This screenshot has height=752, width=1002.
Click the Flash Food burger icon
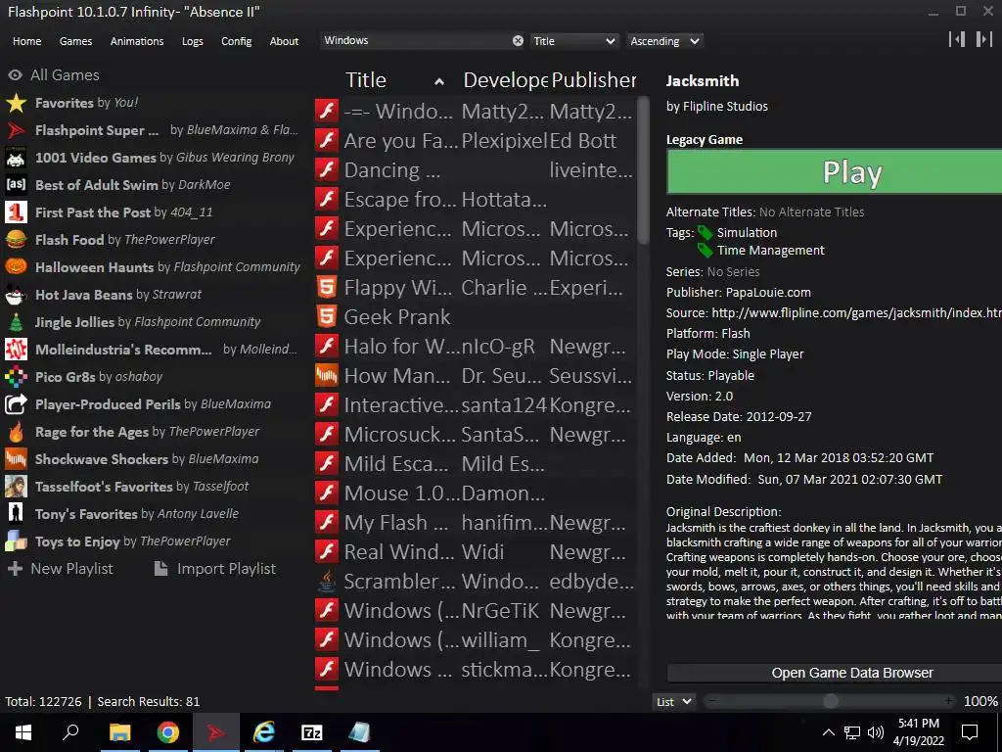[16, 240]
